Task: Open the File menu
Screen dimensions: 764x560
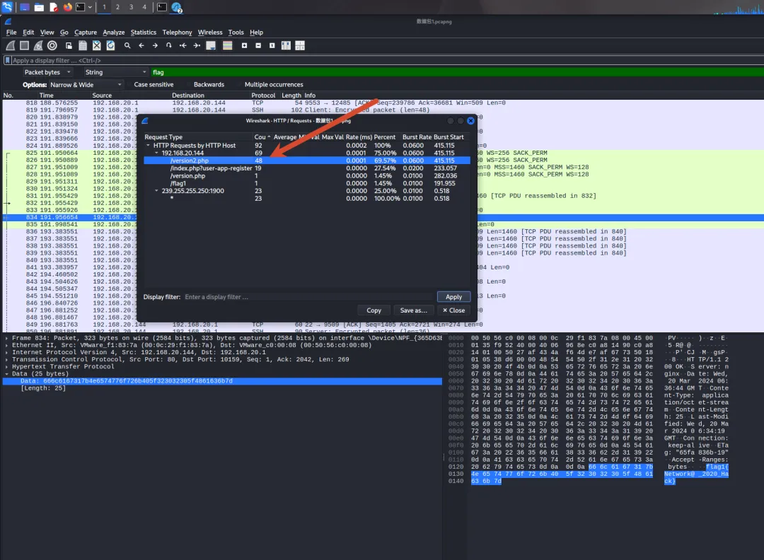Action: pos(11,33)
